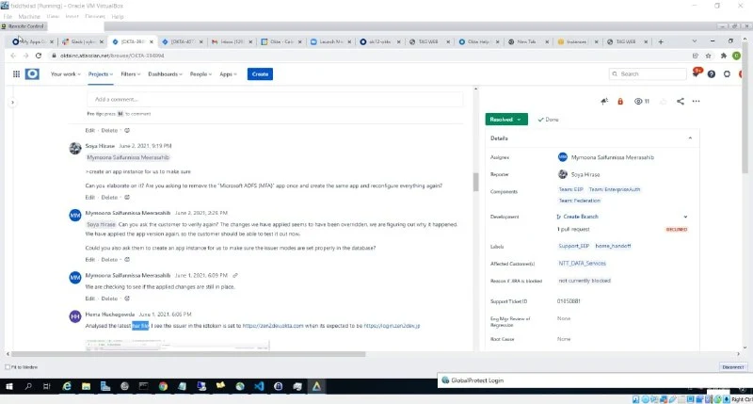753x404 pixels.
Task: Toggle the Fit to Window checkbox
Action: [8, 367]
